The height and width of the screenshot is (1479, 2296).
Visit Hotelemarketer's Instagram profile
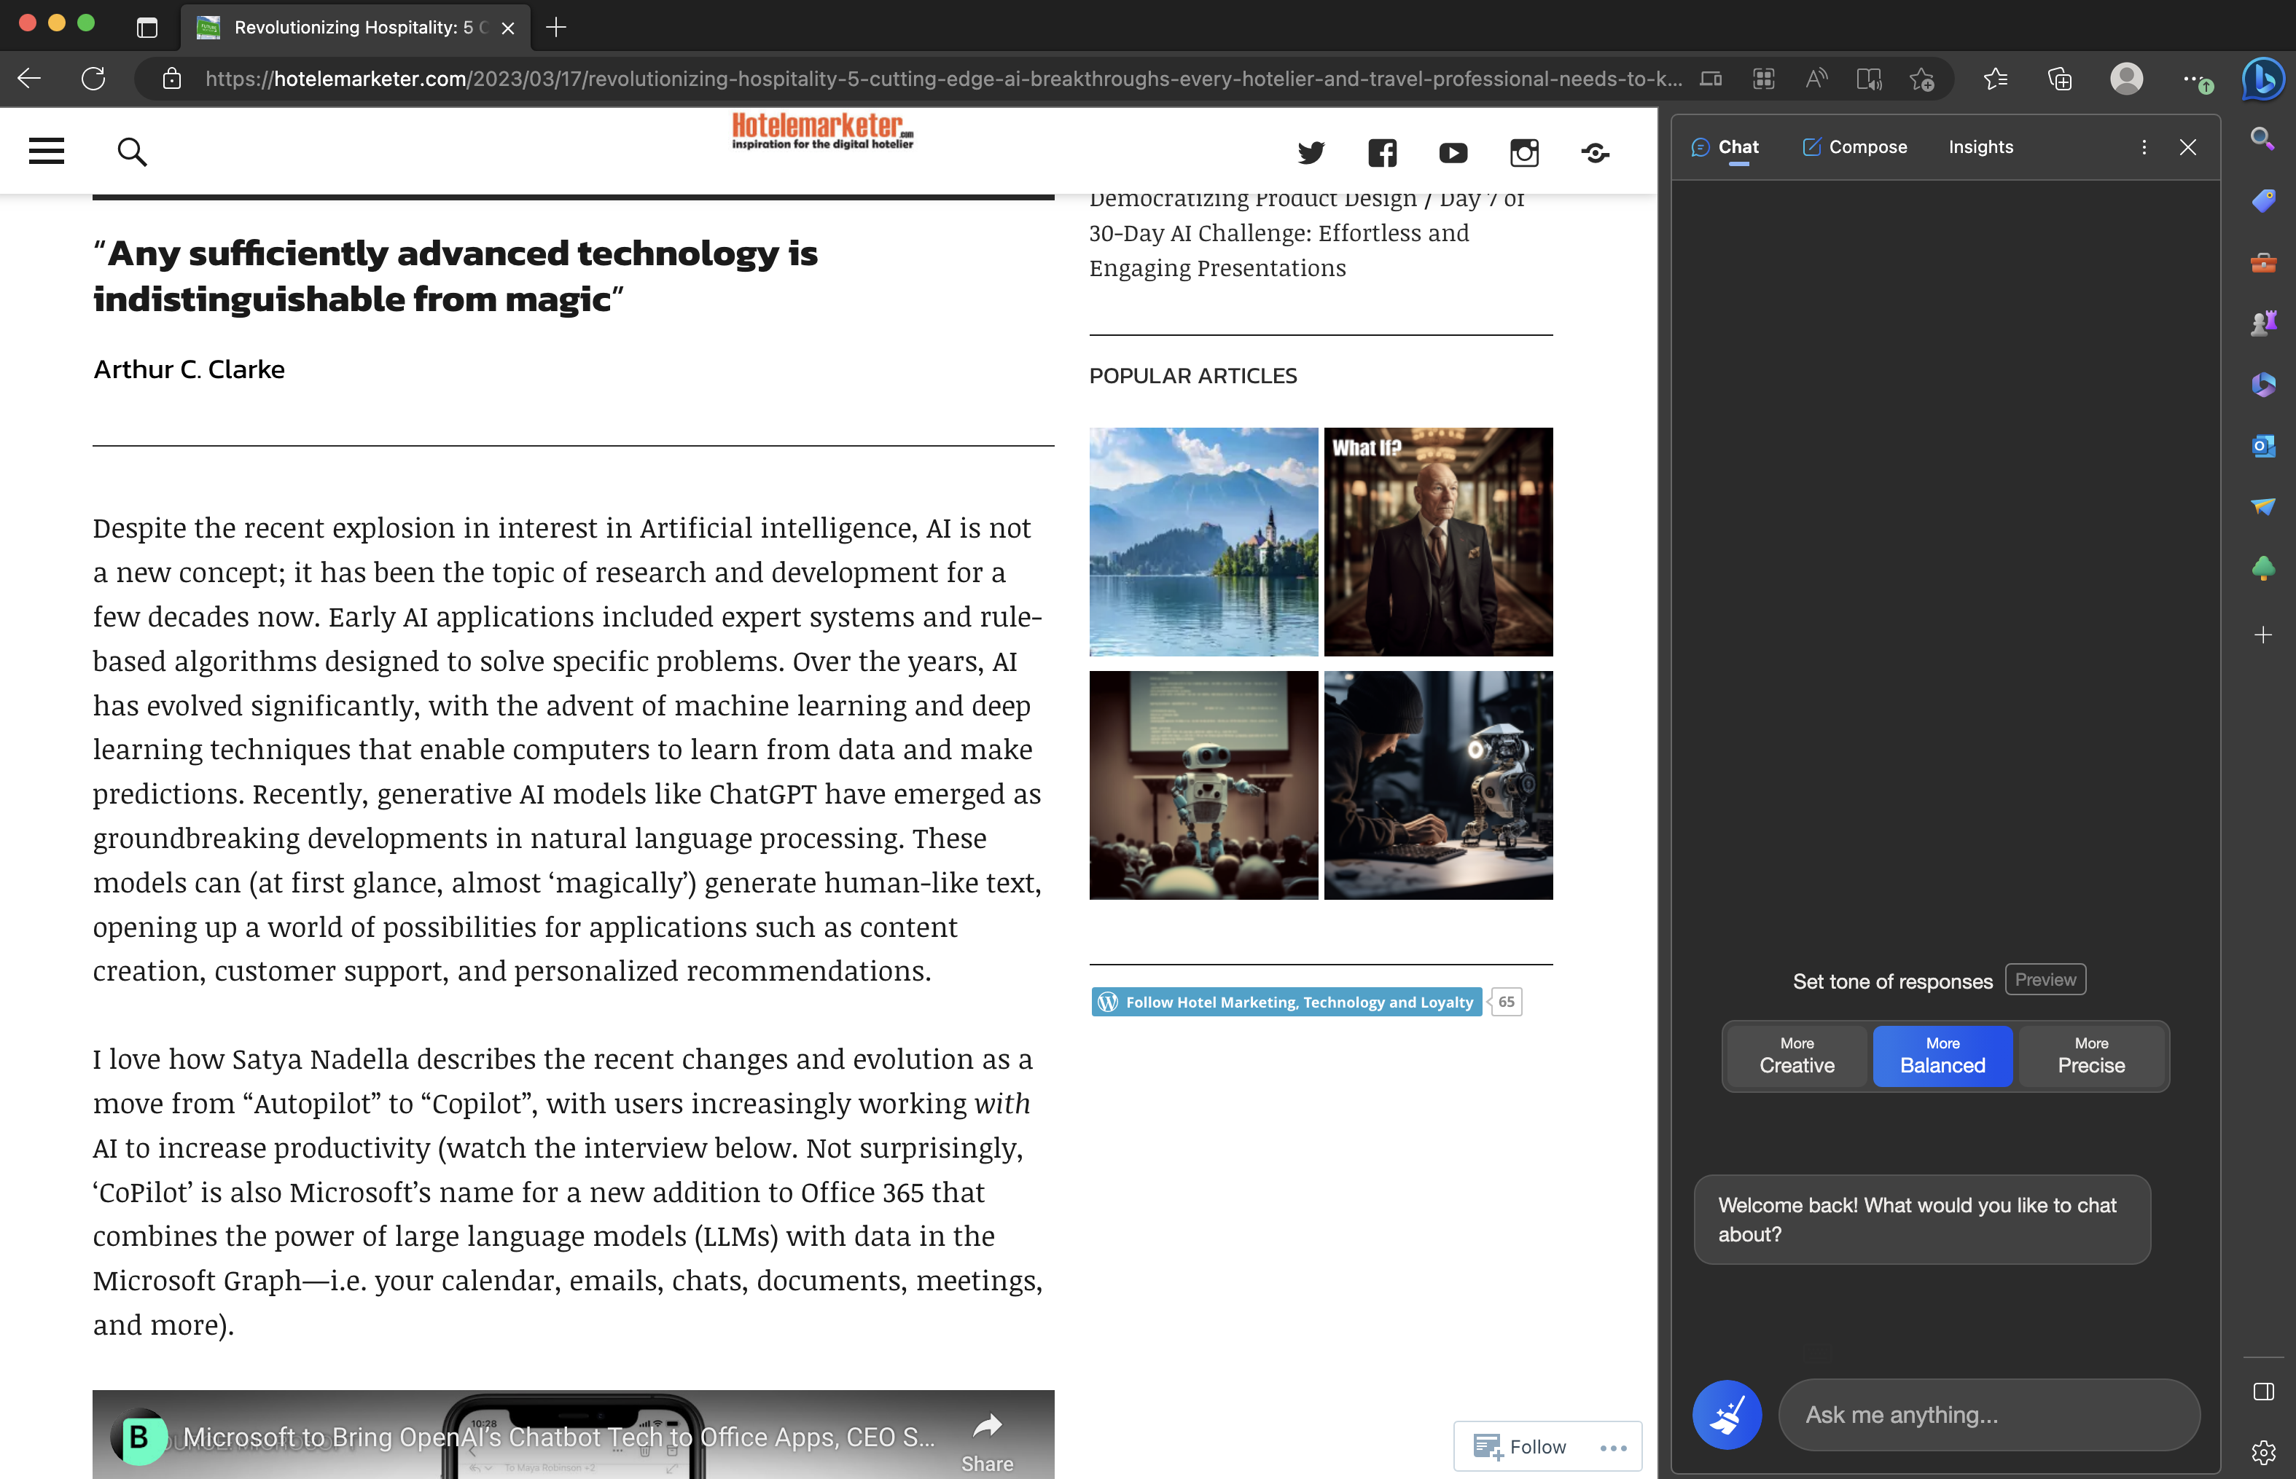1523,153
